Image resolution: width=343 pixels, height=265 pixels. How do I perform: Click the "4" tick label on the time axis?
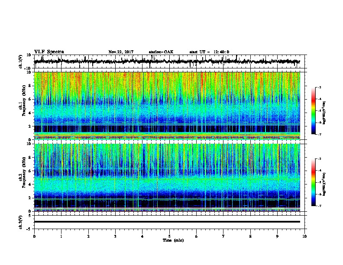click(142, 236)
